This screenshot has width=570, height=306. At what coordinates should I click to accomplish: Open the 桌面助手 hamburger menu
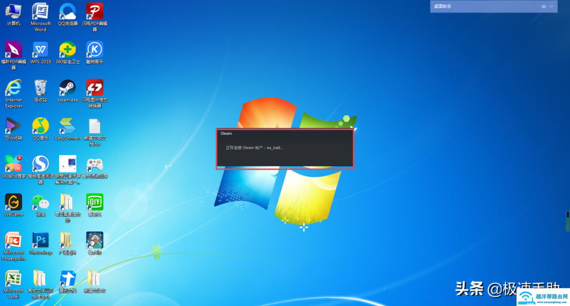coord(544,6)
